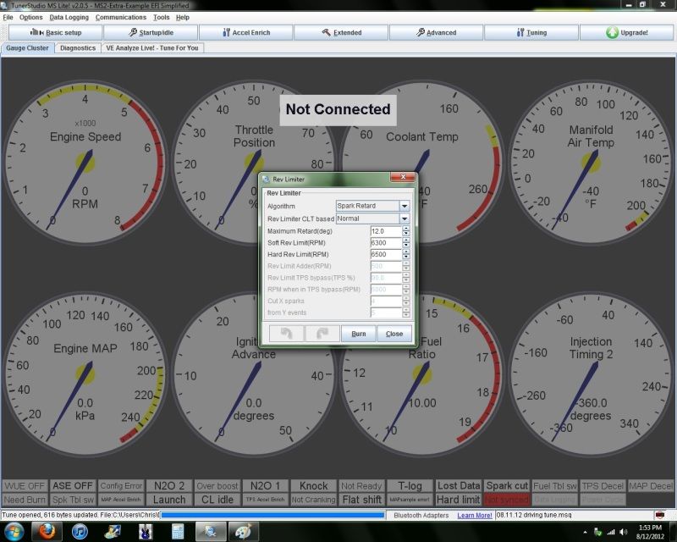Open Firefox from the taskbar
Screen dimensions: 677x542
click(47, 532)
